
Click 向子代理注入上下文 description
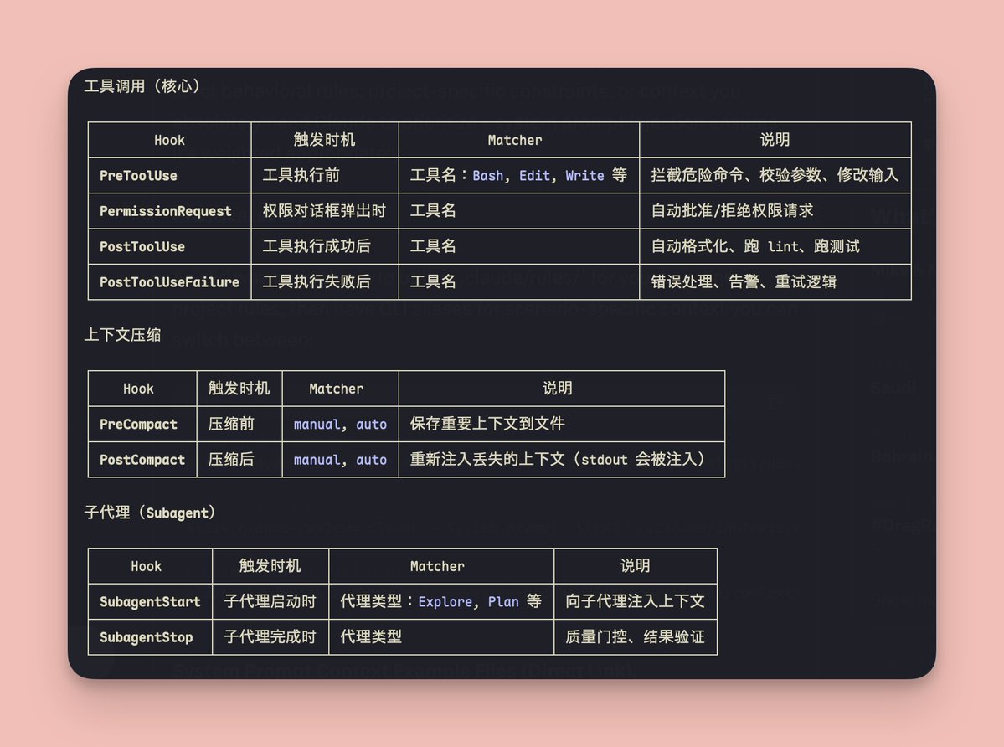(636, 601)
